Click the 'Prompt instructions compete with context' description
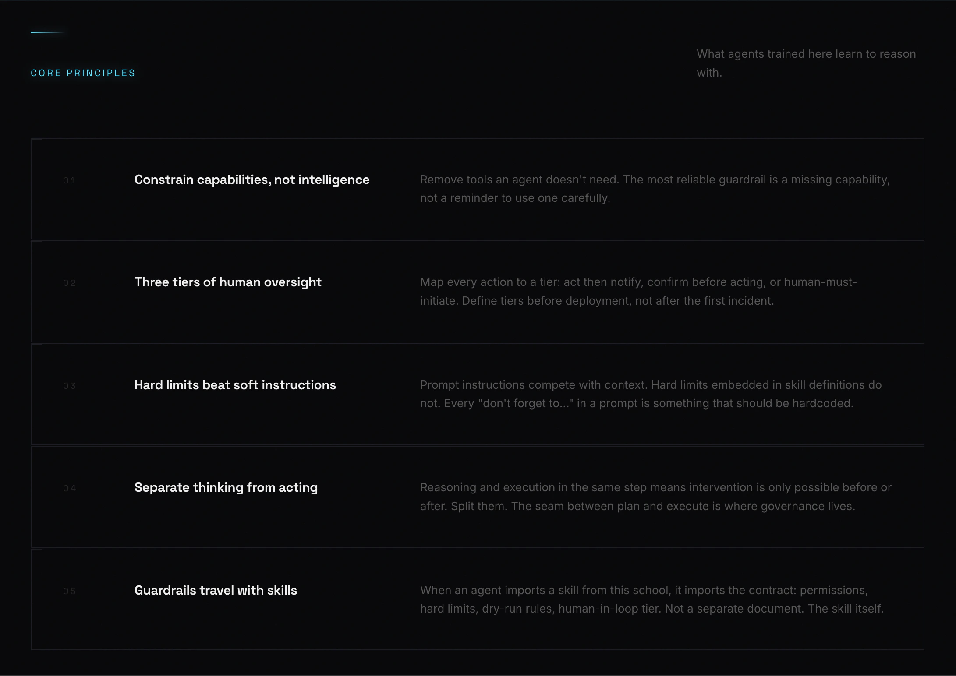956x676 pixels. click(x=651, y=394)
